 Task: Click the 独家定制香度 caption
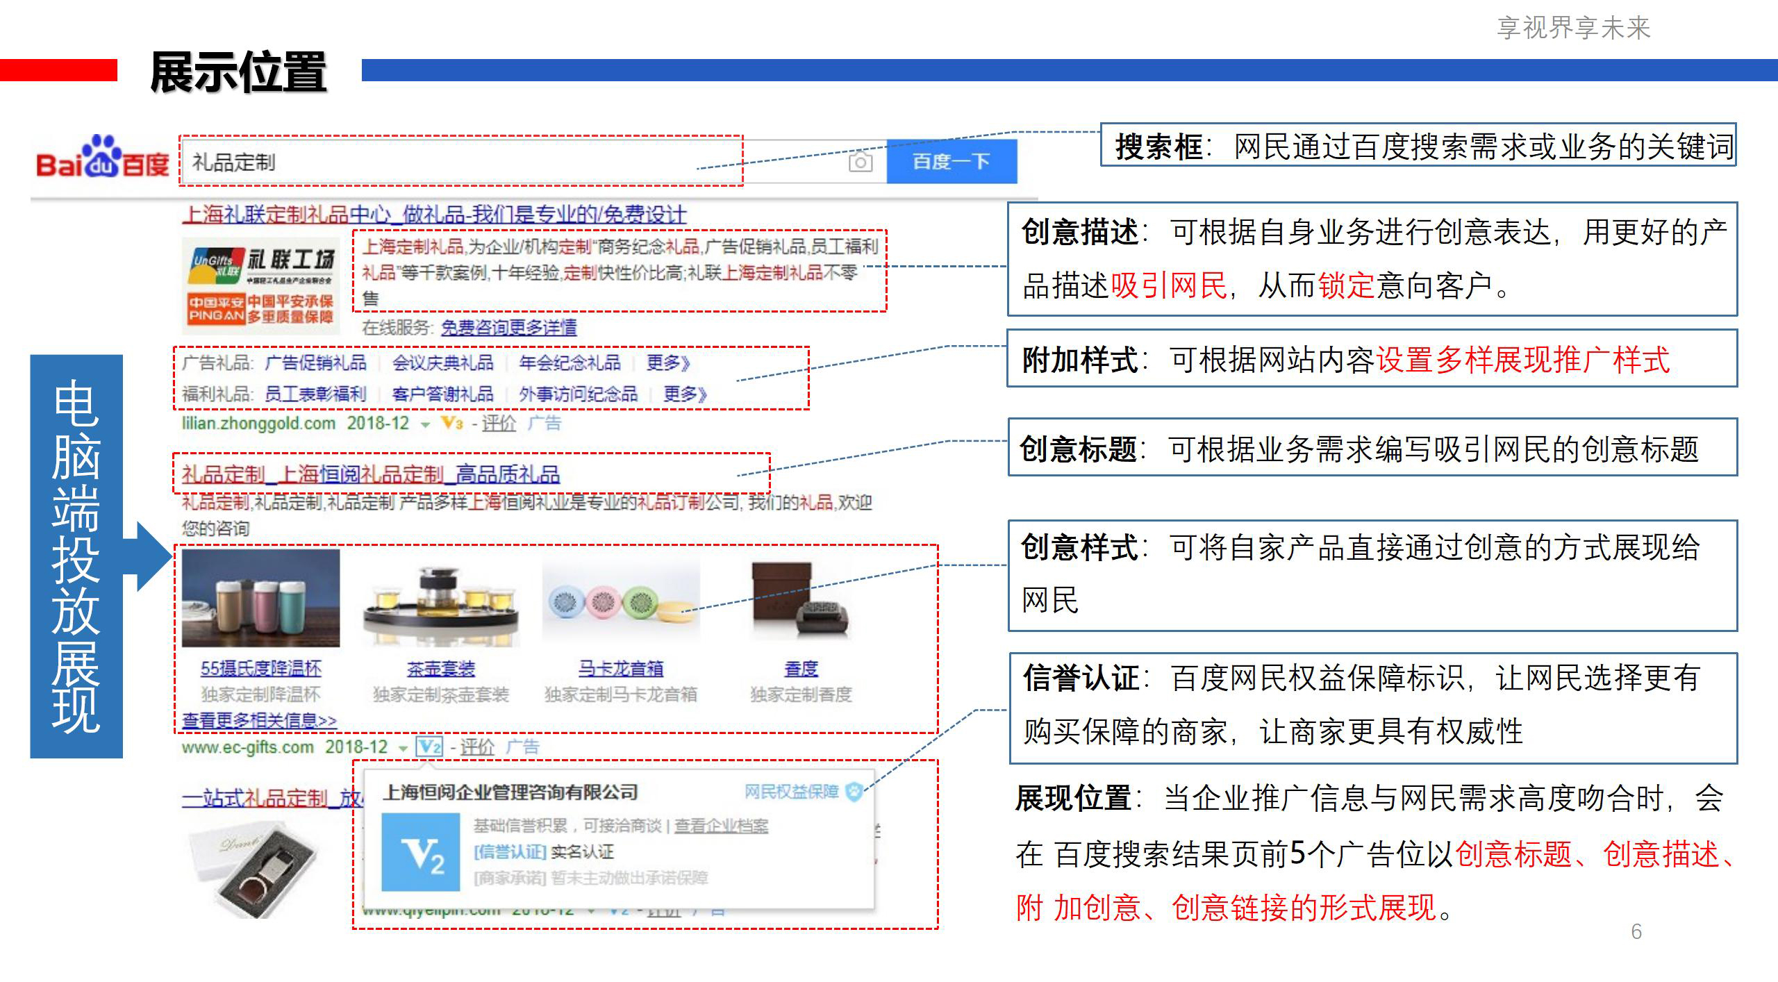(801, 694)
